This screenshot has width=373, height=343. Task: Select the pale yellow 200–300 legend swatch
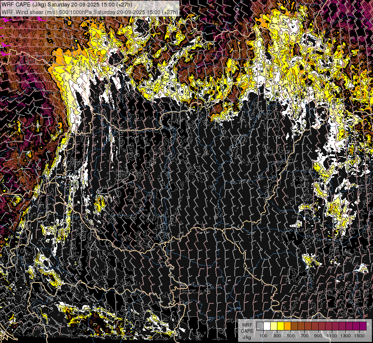pos(274,326)
